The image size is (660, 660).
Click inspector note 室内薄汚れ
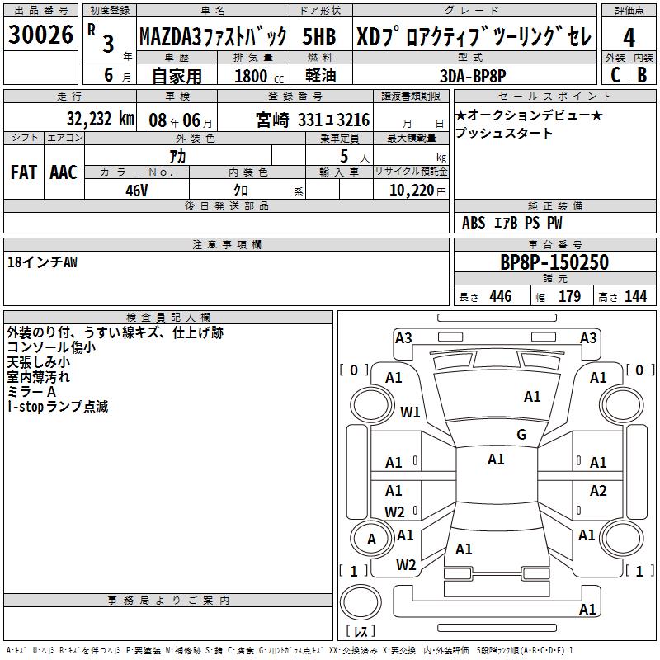tap(38, 377)
